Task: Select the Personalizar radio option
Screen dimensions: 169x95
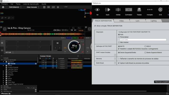Action: (x=119, y=37)
